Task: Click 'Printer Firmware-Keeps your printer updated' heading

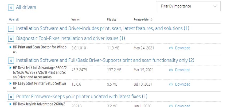Action: coord(82,96)
